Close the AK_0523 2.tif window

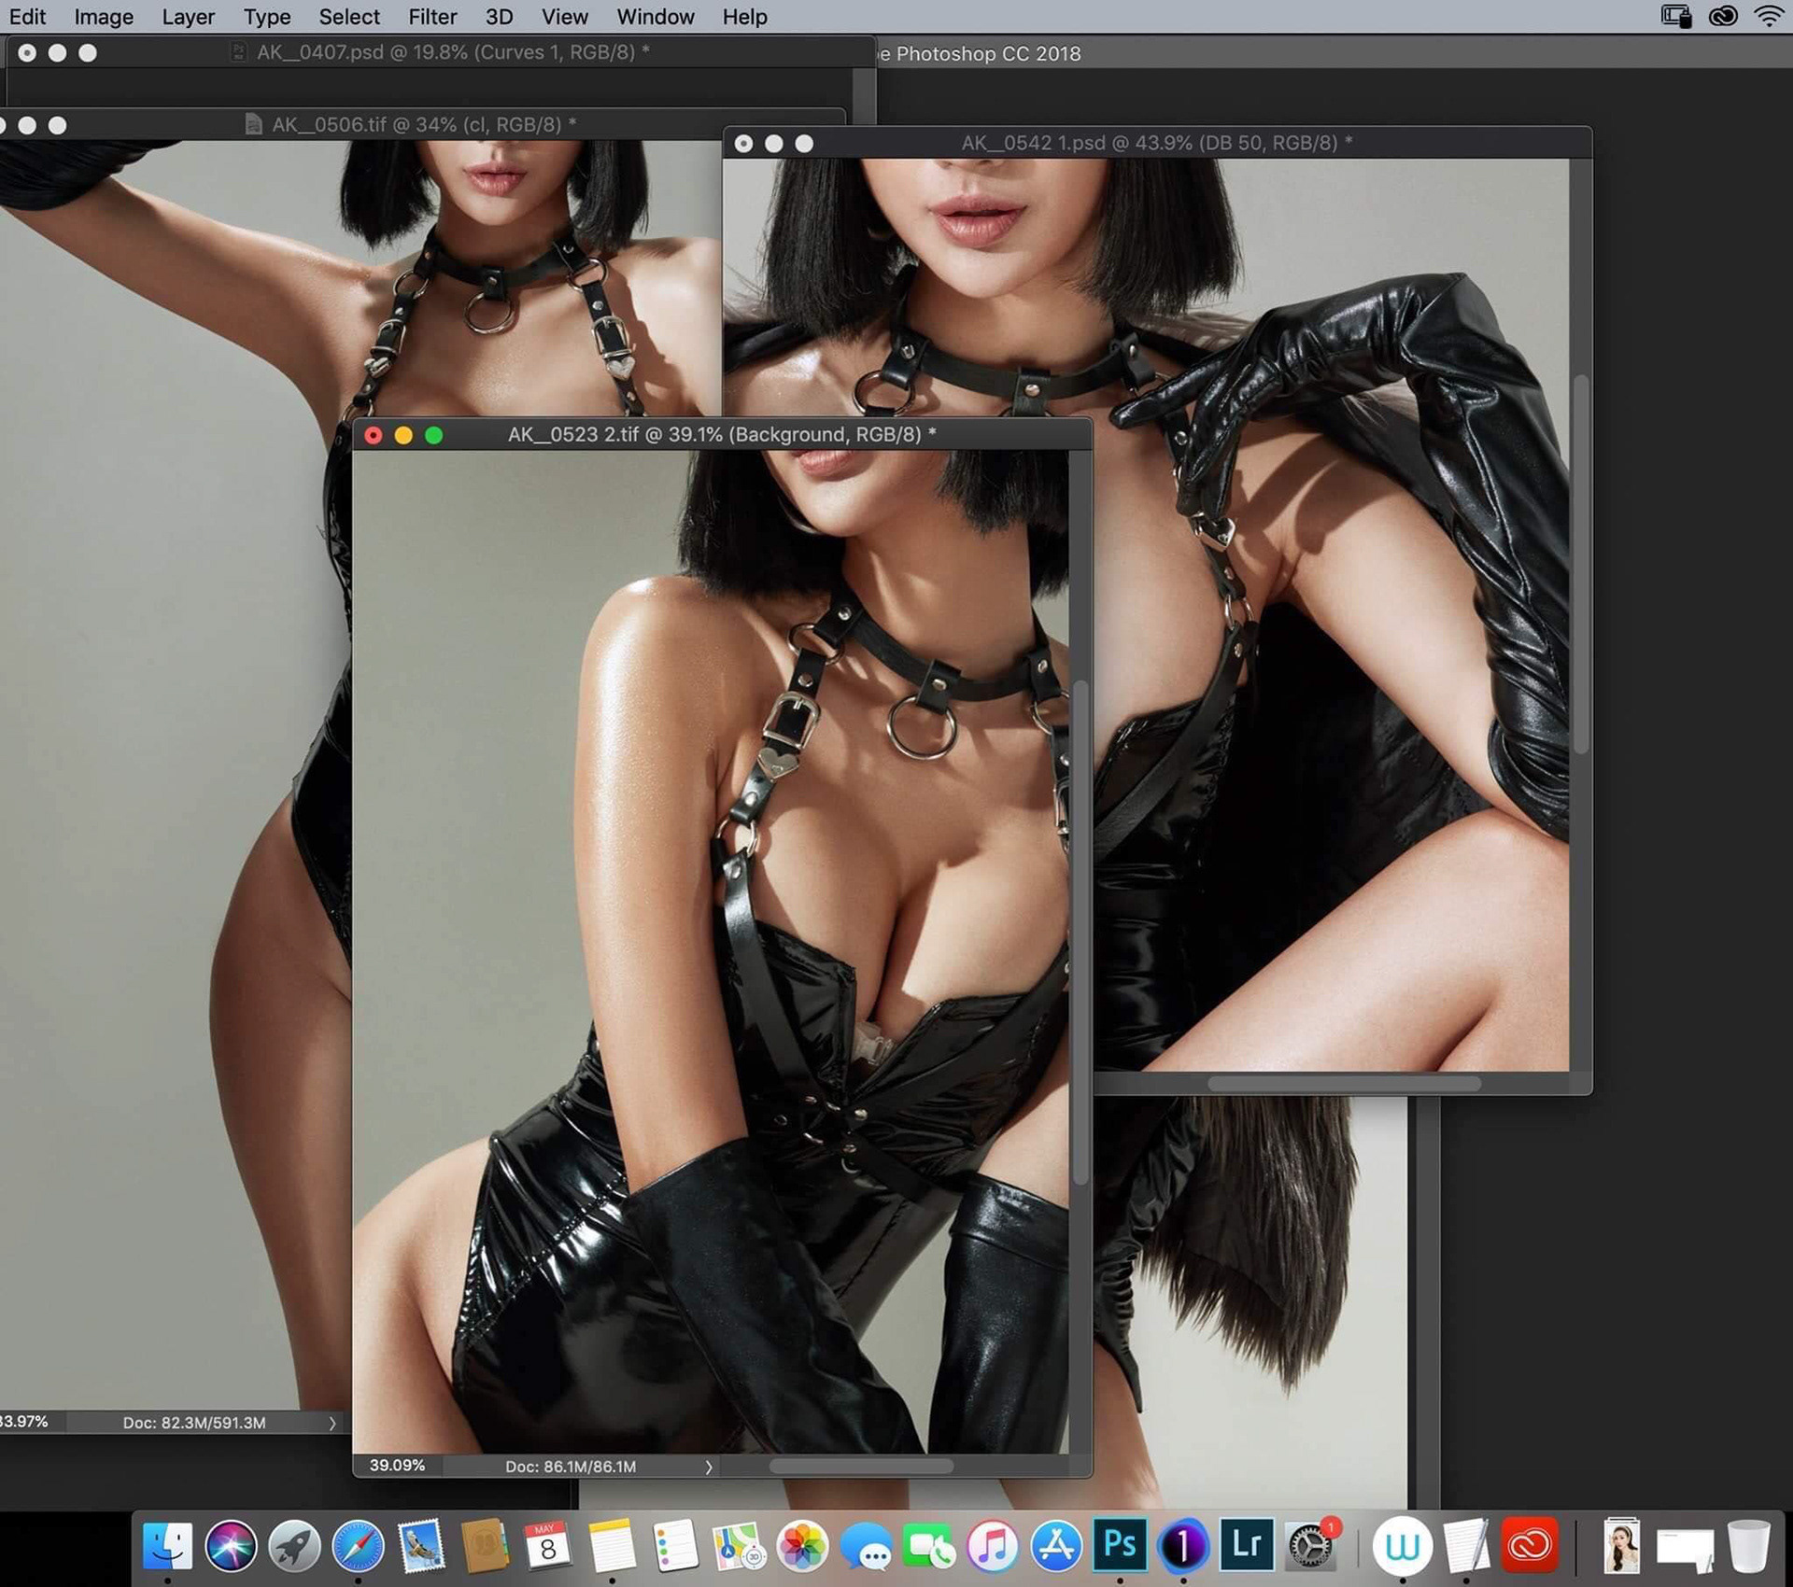[374, 435]
